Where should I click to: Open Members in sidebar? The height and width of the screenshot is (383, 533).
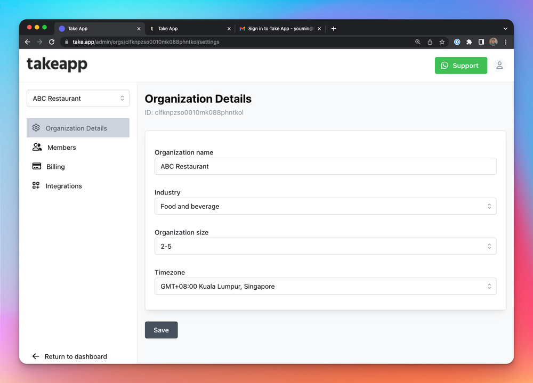[x=78, y=147]
